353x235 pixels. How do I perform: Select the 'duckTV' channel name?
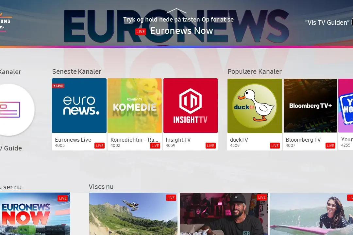pyautogui.click(x=239, y=140)
